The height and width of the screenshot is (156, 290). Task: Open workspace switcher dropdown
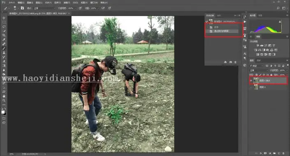(284, 8)
